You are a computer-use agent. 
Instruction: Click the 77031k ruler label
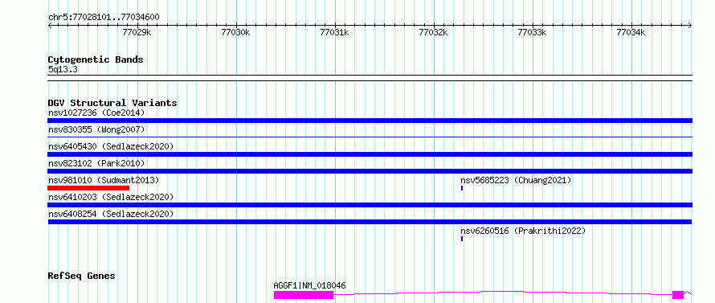[x=335, y=32]
